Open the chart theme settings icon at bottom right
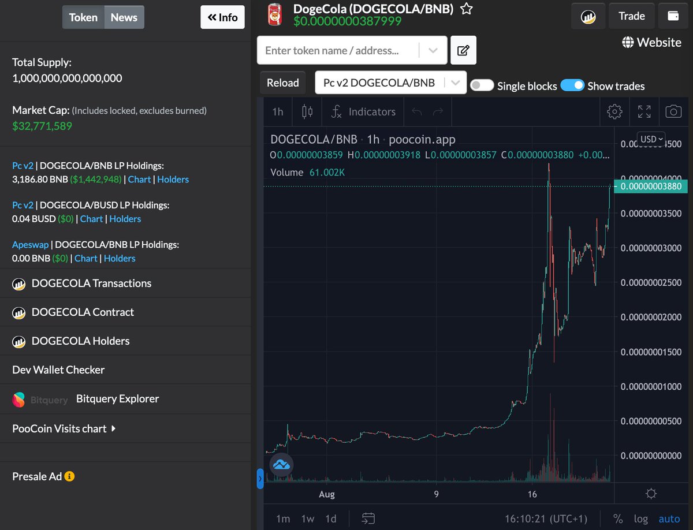Screen dimensions: 693x530 coord(651,494)
